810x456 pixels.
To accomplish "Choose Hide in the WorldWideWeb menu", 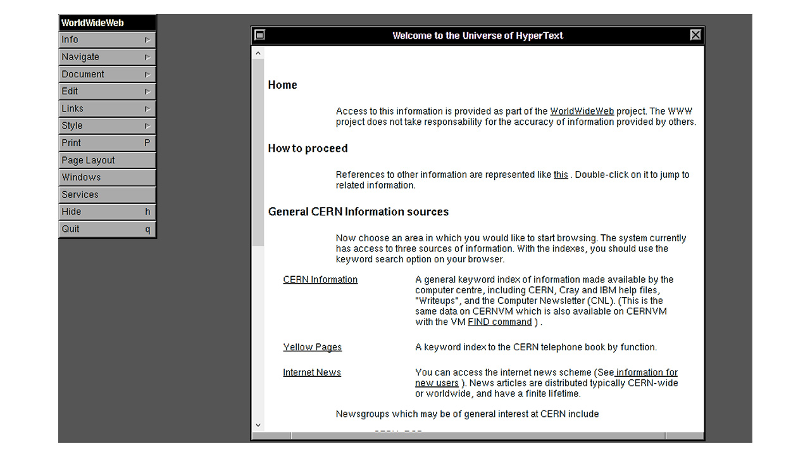I will point(107,212).
